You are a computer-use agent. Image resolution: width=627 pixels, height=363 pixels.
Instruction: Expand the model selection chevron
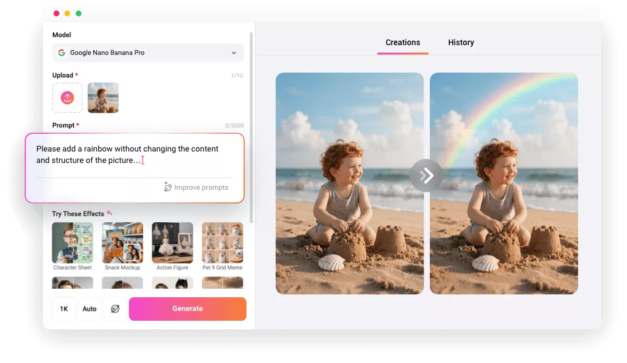[234, 53]
